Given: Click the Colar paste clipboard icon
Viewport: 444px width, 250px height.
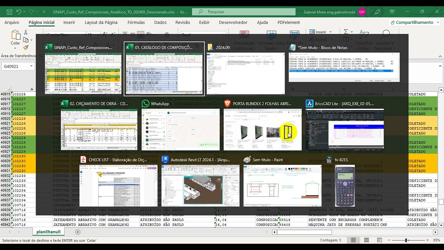Looking at the screenshot, I should [16, 35].
